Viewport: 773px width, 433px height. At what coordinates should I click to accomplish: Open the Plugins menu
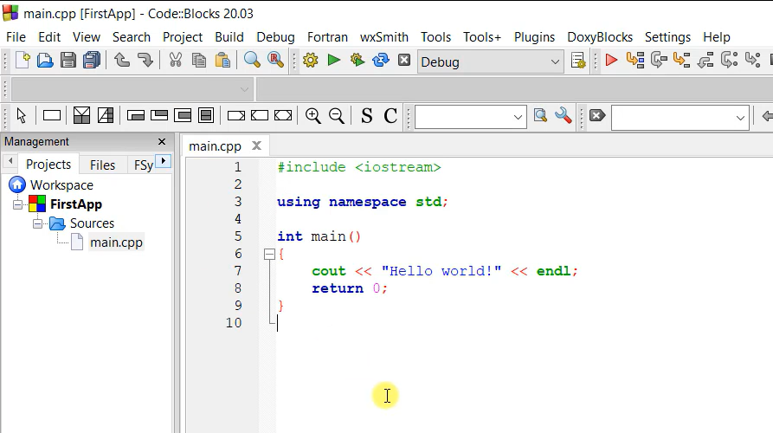pos(534,37)
